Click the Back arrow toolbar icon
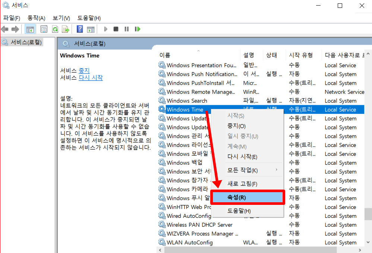 (5, 29)
